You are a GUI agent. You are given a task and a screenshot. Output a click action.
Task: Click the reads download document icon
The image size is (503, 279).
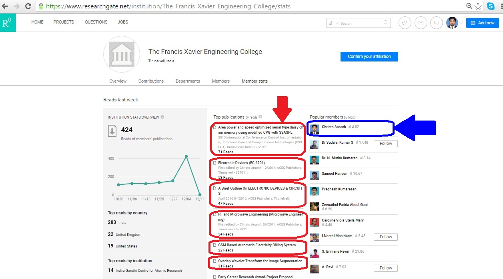click(112, 132)
